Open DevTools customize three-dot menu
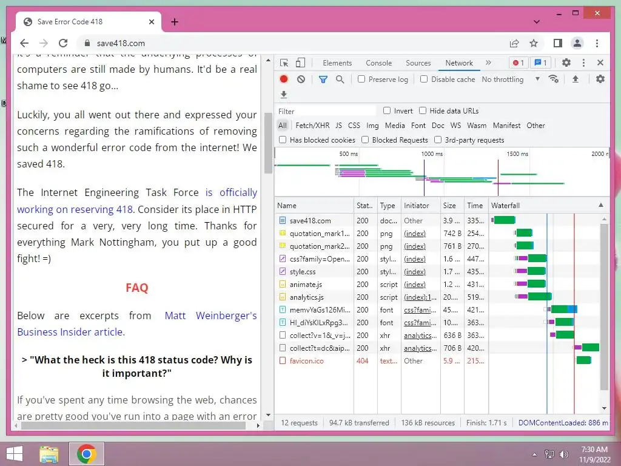Screen dimensions: 621x466 tap(583, 62)
